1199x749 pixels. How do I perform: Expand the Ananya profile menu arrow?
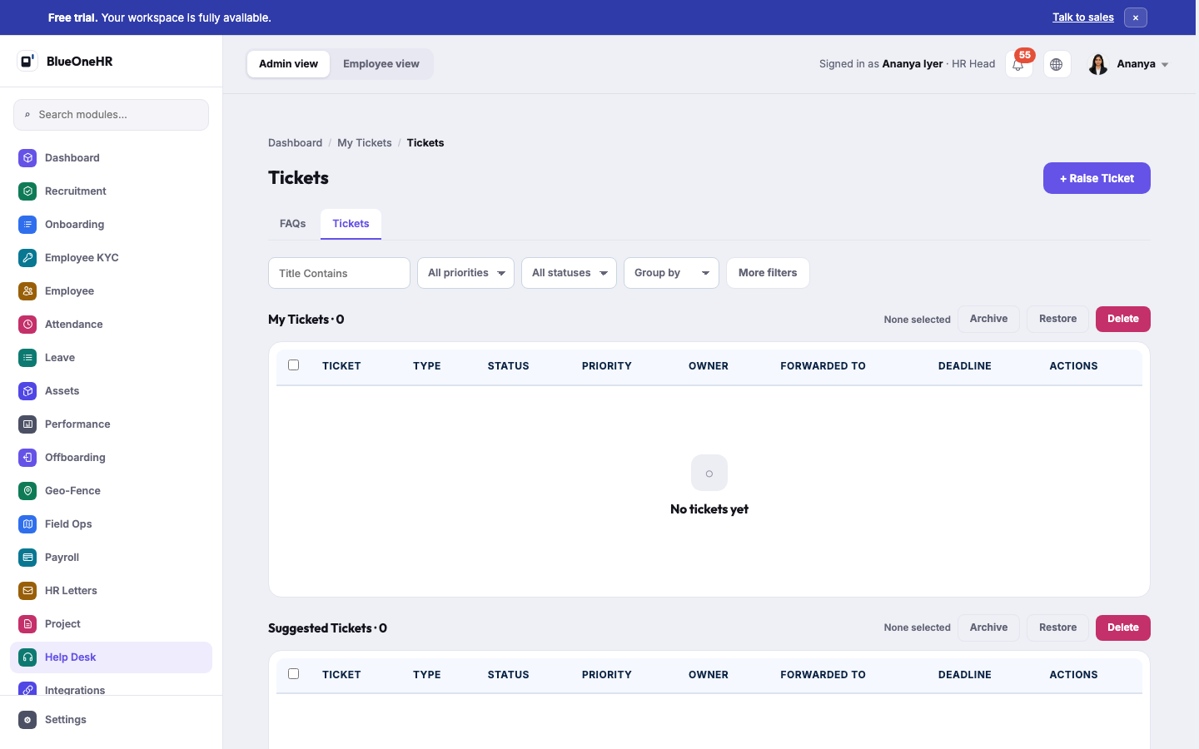click(1165, 65)
